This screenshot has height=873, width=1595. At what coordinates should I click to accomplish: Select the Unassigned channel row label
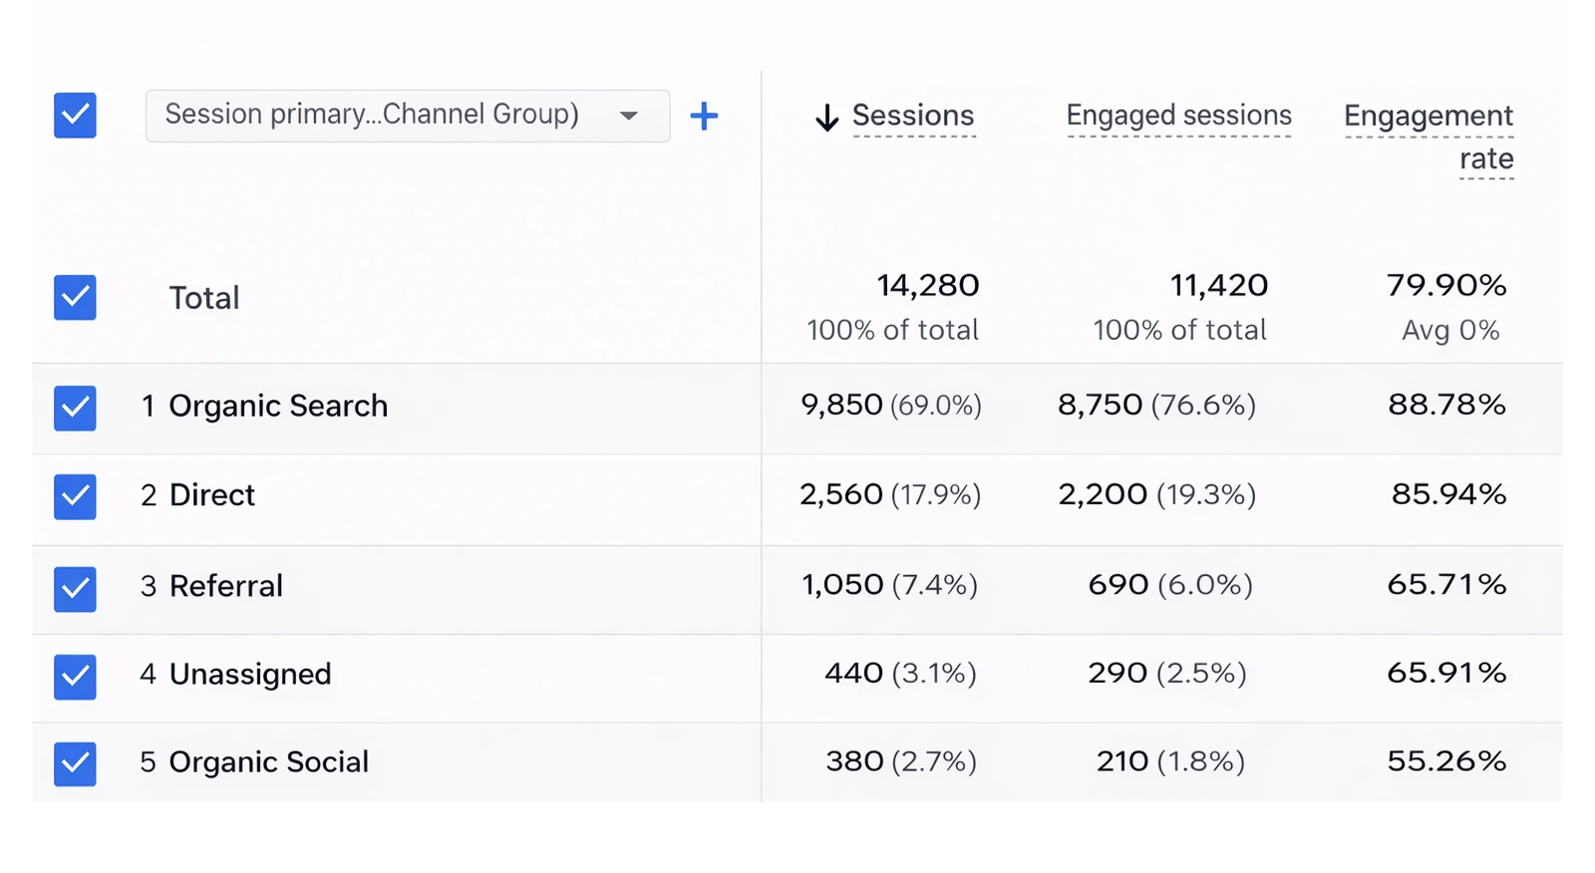point(250,675)
